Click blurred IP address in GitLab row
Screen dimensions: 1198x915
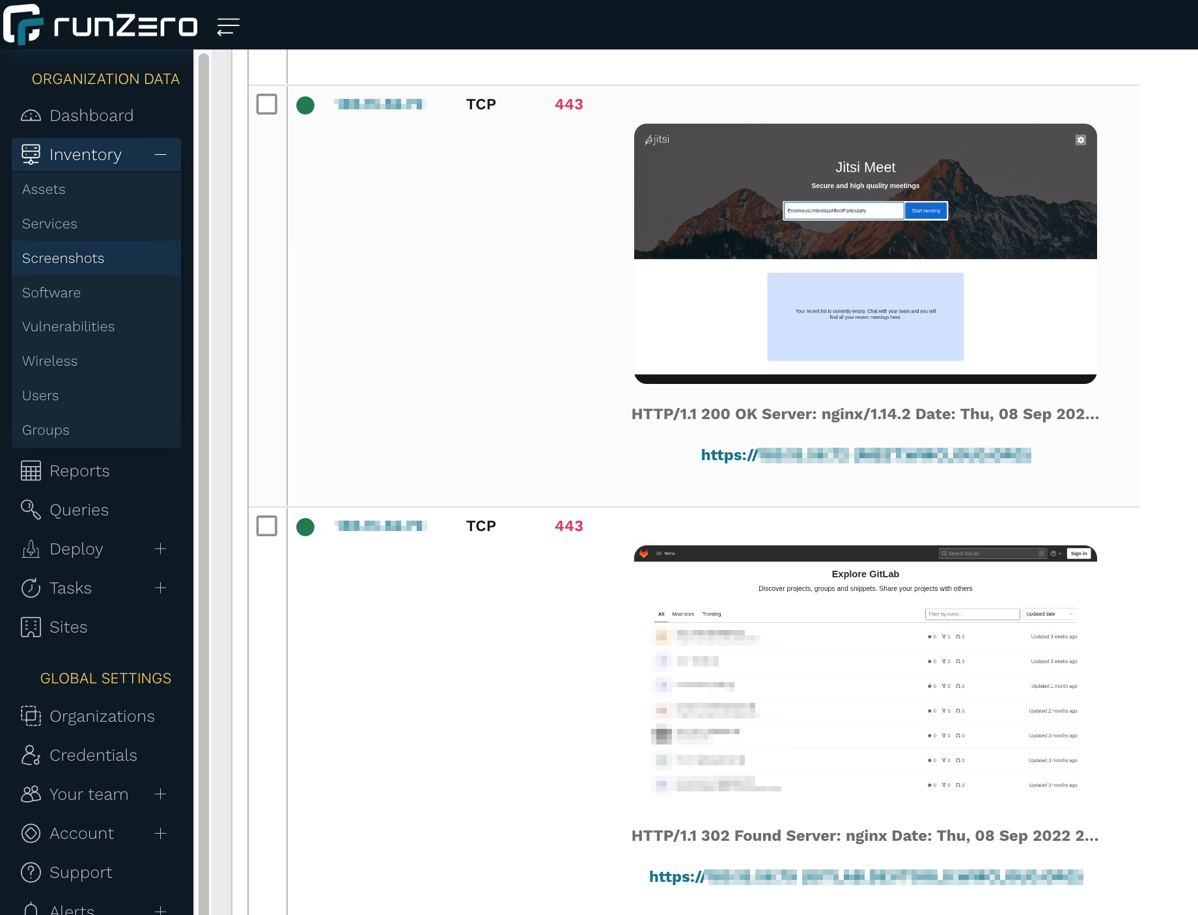(380, 526)
